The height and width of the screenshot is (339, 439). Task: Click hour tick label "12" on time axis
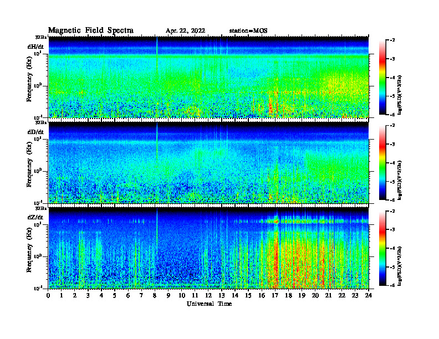click(x=208, y=295)
